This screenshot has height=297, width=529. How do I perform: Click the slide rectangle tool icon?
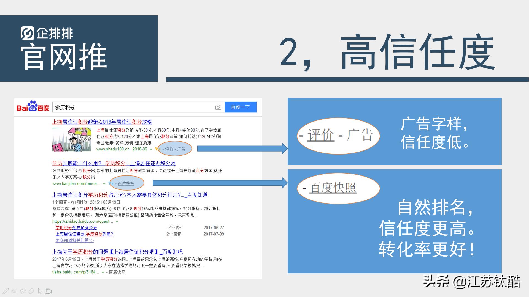click(14, 291)
